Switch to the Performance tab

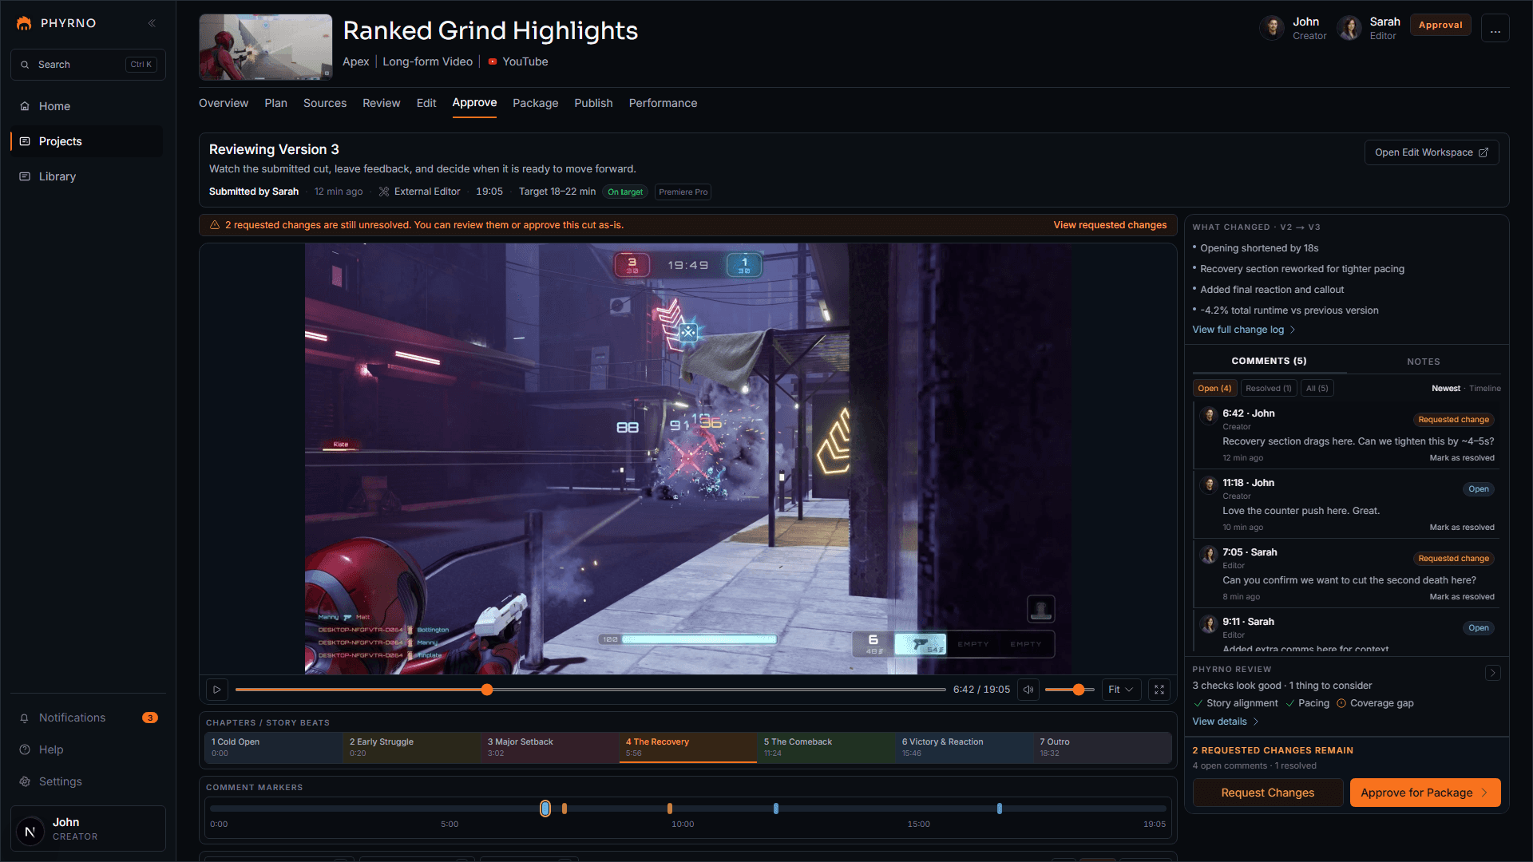point(663,103)
